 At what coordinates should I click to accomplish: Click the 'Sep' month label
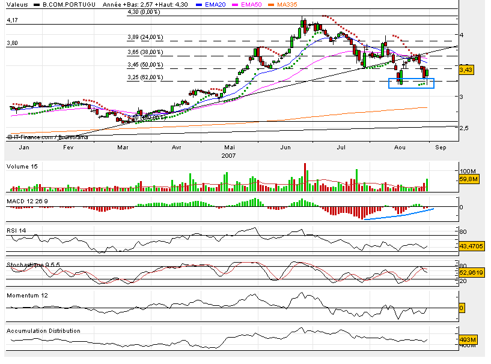[441, 147]
